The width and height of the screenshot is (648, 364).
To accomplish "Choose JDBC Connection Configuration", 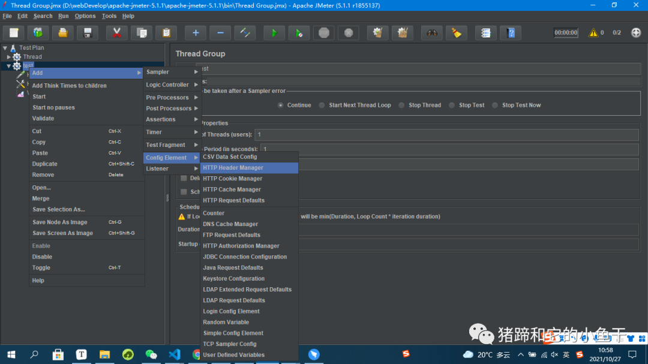I will [x=249, y=257].
